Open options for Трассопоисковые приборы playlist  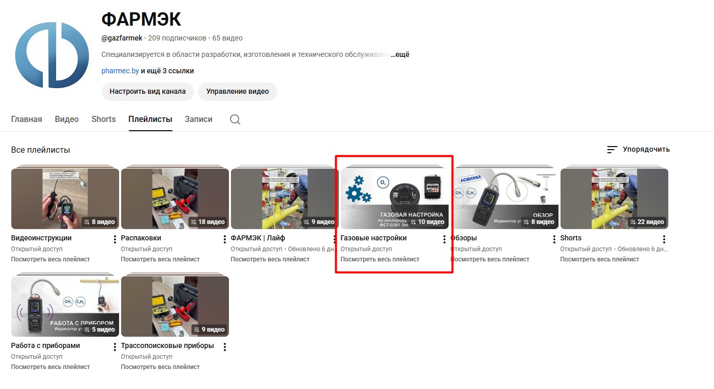(x=224, y=347)
